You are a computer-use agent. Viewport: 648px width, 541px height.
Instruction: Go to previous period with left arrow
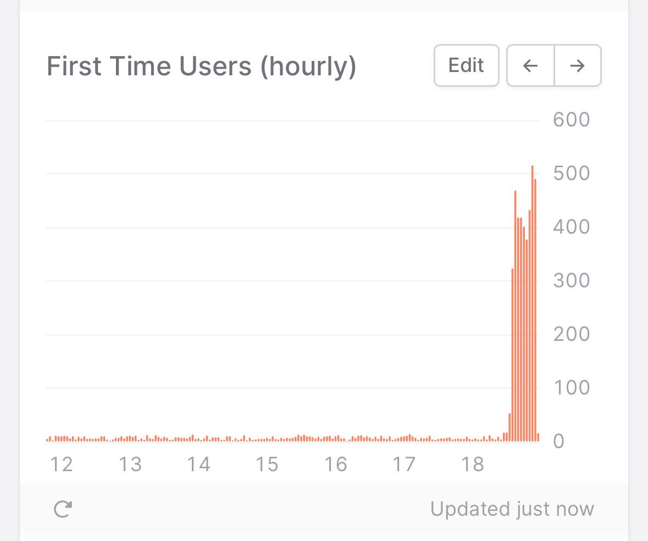pyautogui.click(x=530, y=66)
